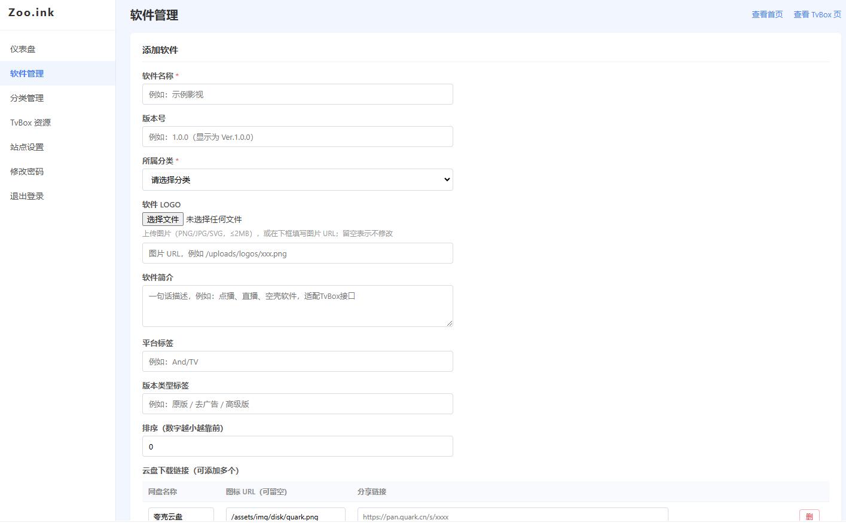
Task: Focus the 图片 URL logo input
Action: click(298, 253)
